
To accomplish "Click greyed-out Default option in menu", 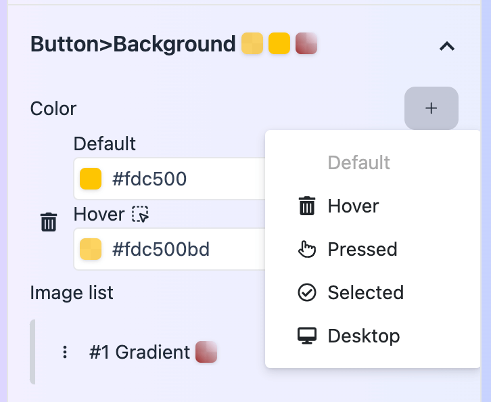I will (358, 162).
